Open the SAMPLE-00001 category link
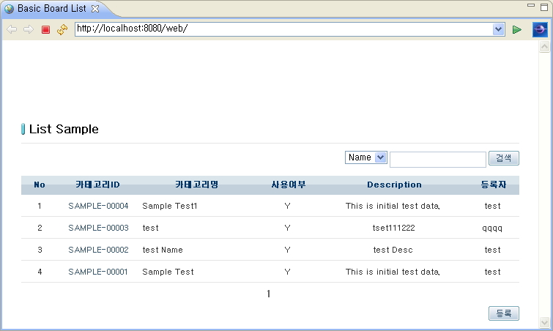Image resolution: width=553 pixels, height=331 pixels. [x=98, y=272]
